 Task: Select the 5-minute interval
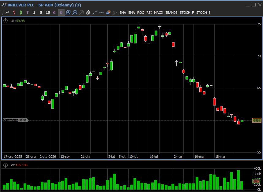pos(41,13)
